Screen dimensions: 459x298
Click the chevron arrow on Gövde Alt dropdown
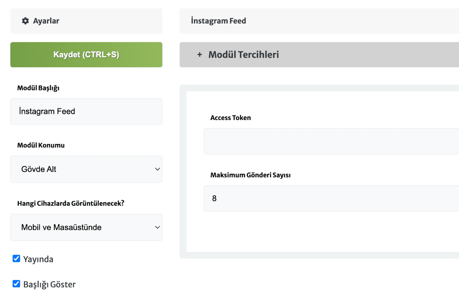tap(157, 169)
